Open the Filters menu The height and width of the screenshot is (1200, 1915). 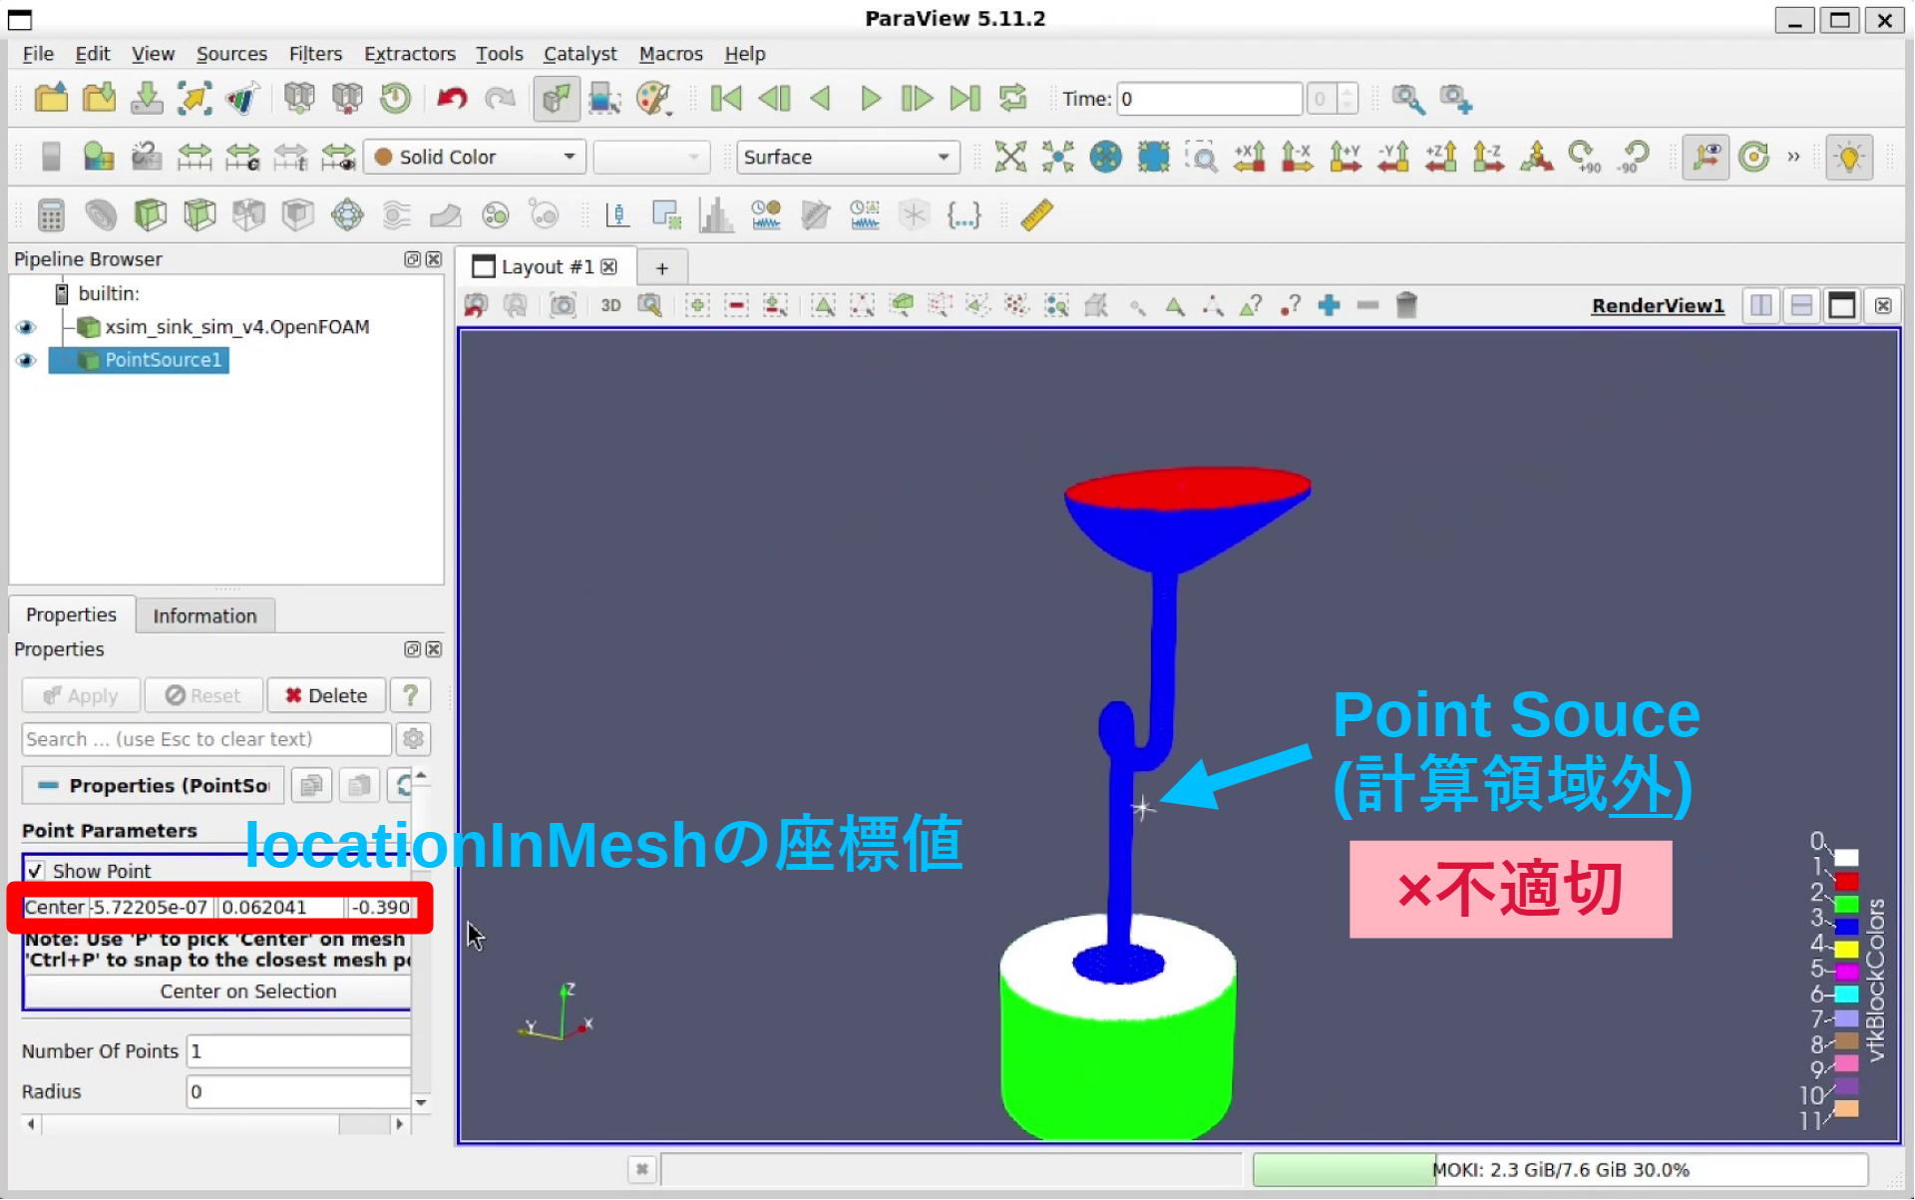pos(315,54)
